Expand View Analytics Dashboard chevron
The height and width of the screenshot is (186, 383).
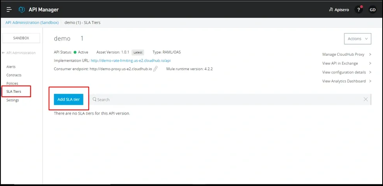pyautogui.click(x=370, y=81)
